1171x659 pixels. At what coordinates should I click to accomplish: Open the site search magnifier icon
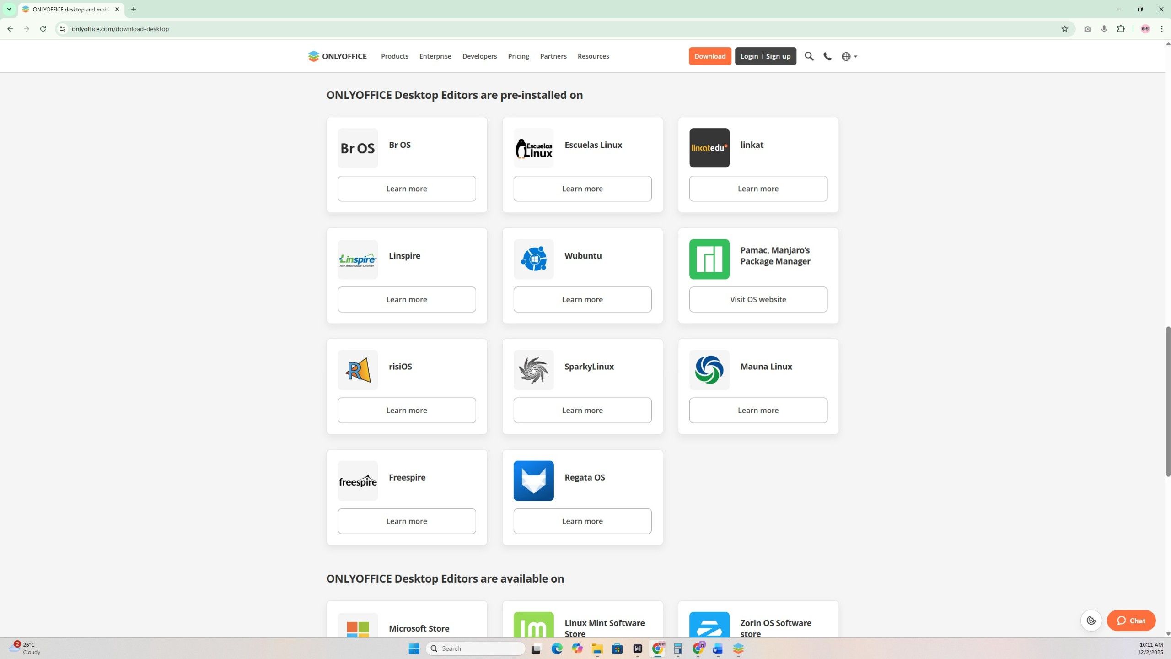coord(809,56)
